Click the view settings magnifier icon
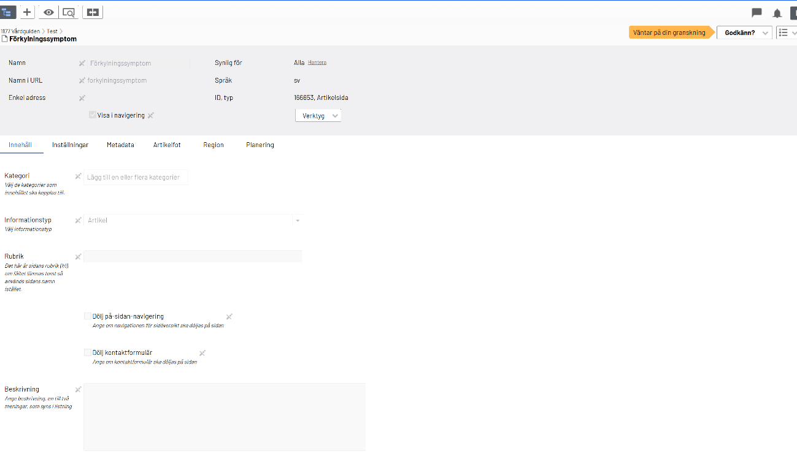 pos(69,12)
